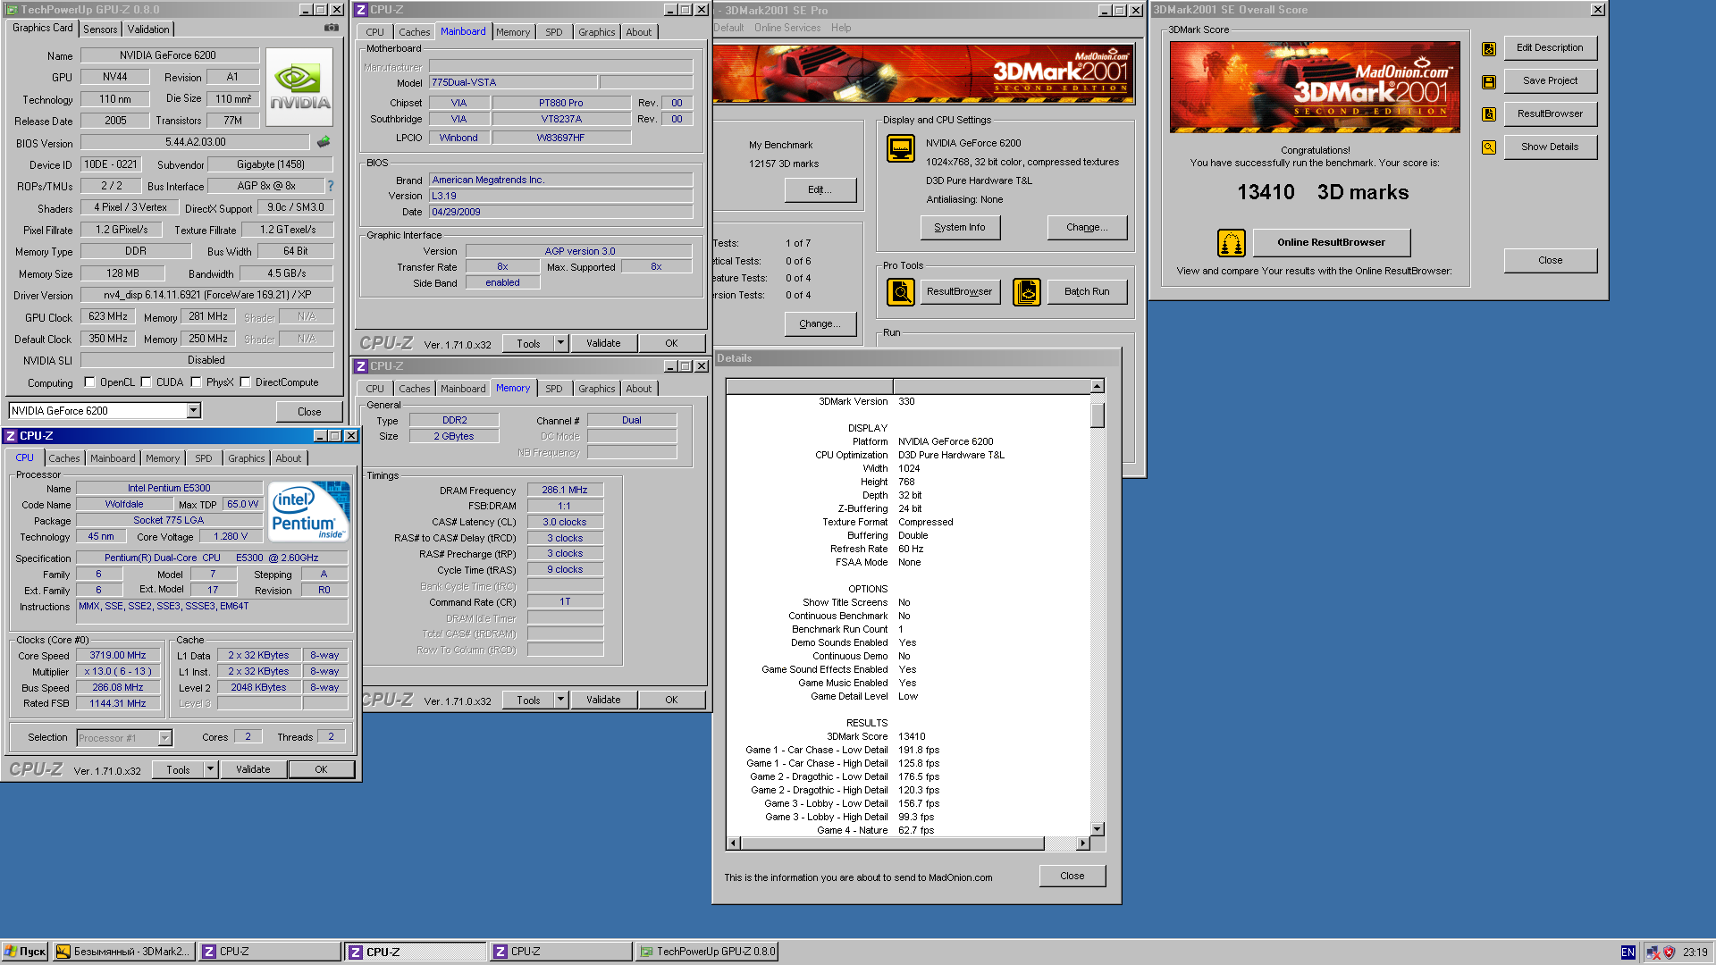Click Close in the Details window
The image size is (1716, 965).
tap(1072, 876)
